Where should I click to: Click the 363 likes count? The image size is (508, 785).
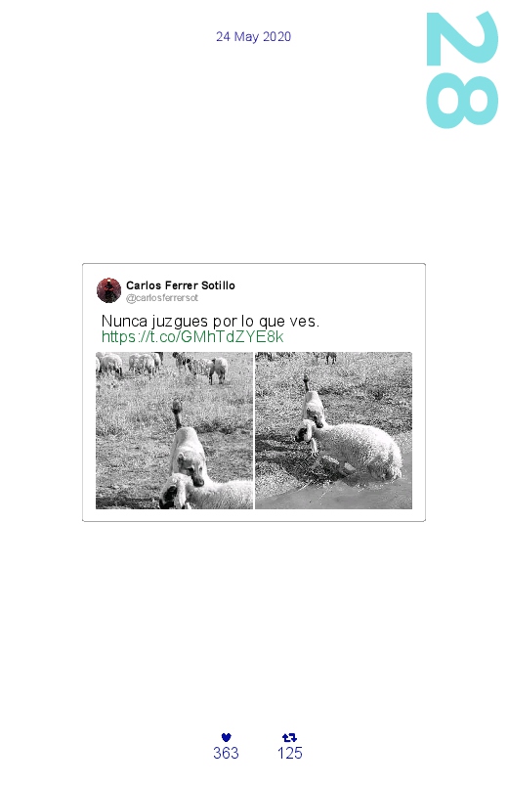(226, 753)
